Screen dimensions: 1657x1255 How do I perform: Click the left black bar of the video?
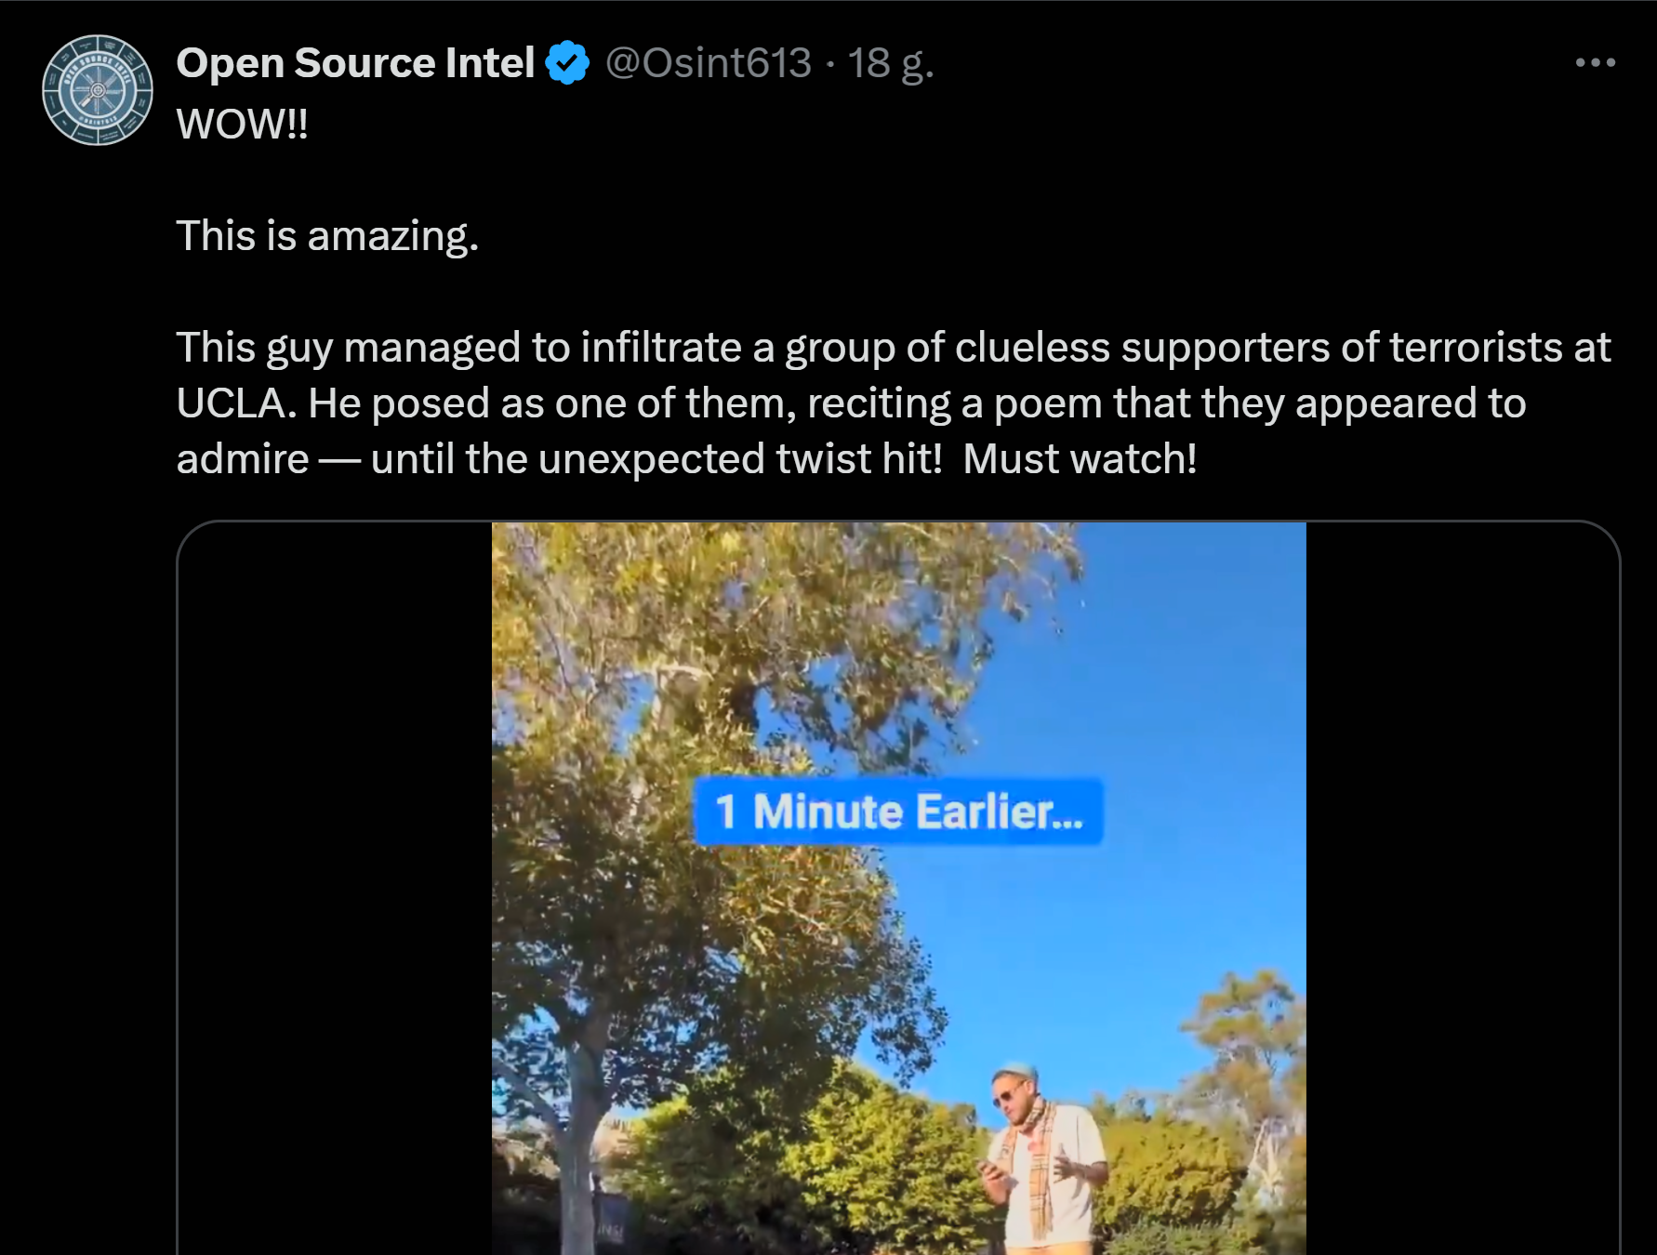335,883
